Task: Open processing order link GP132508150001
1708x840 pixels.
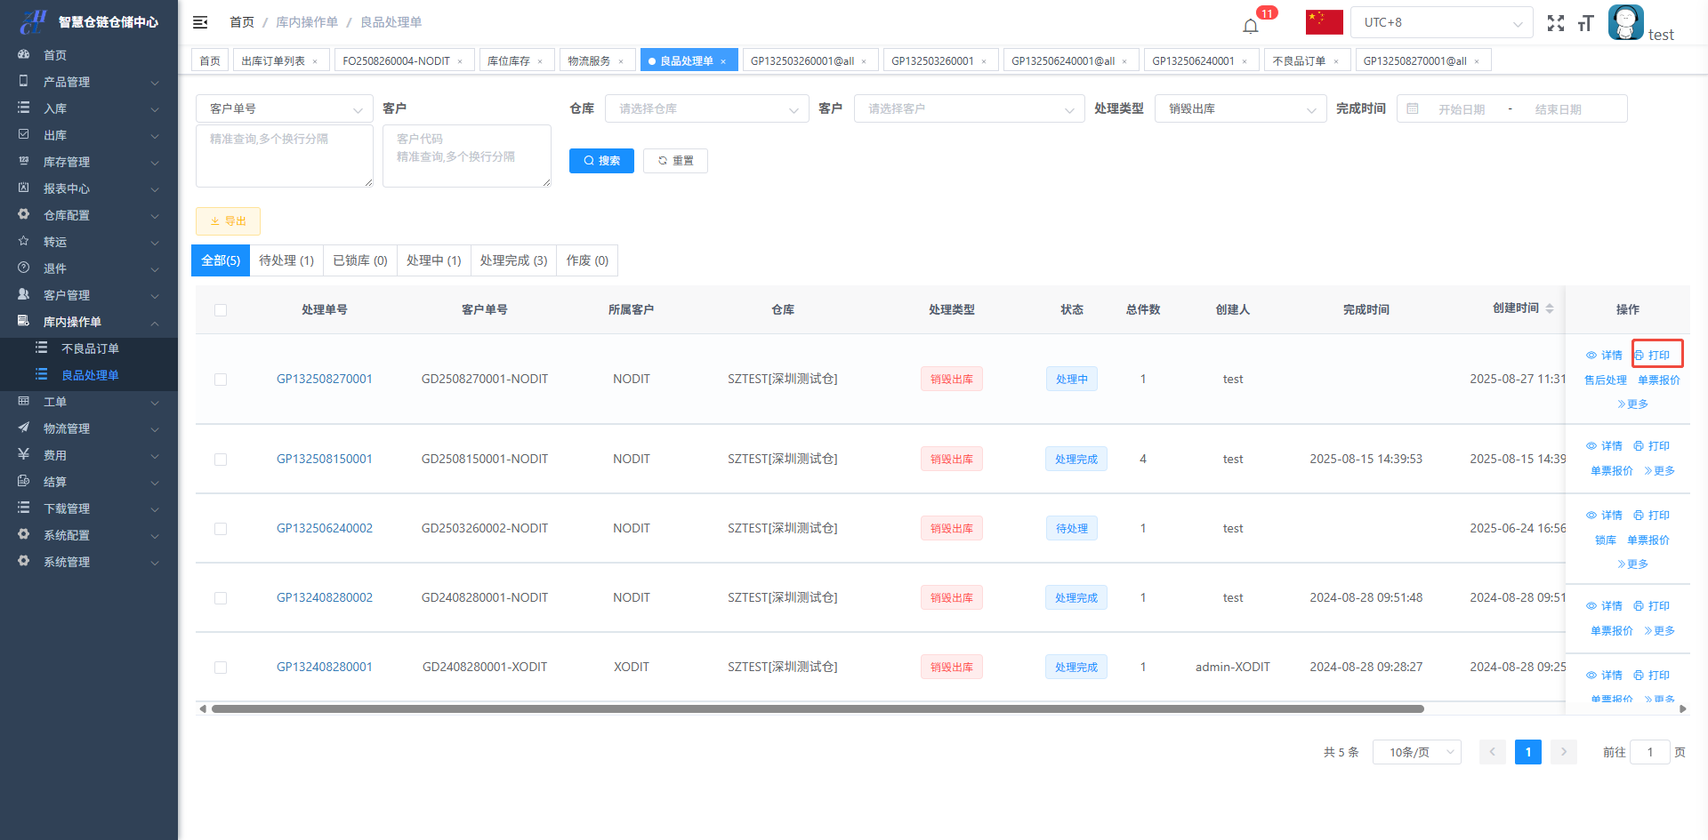Action: point(324,459)
